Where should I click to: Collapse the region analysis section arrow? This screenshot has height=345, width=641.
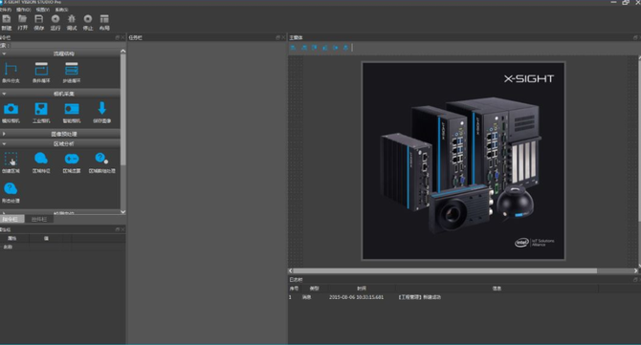pyautogui.click(x=4, y=143)
